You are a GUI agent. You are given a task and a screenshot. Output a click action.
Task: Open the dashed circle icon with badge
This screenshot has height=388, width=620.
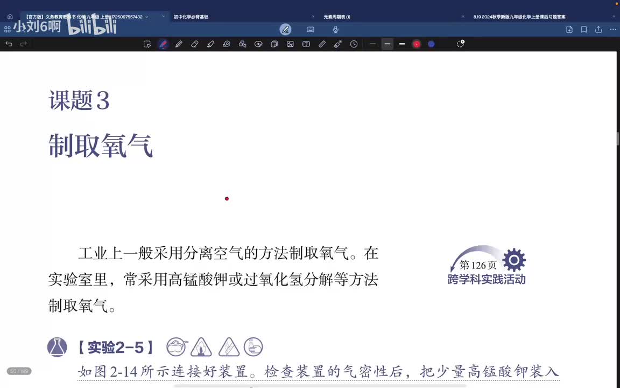461,44
